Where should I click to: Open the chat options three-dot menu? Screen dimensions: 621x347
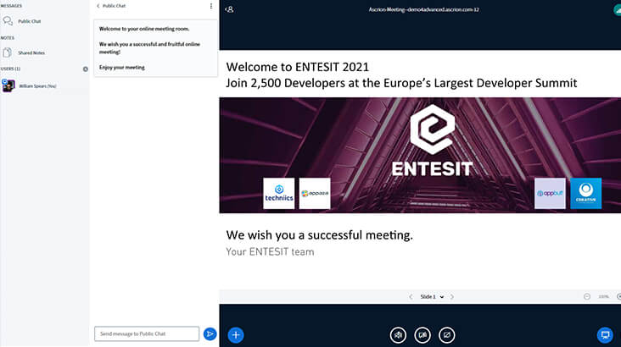211,6
